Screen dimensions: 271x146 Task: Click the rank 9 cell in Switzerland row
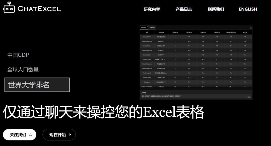click(x=175, y=73)
